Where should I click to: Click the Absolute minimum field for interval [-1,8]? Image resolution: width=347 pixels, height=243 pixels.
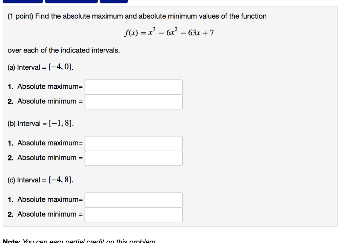(x=134, y=158)
